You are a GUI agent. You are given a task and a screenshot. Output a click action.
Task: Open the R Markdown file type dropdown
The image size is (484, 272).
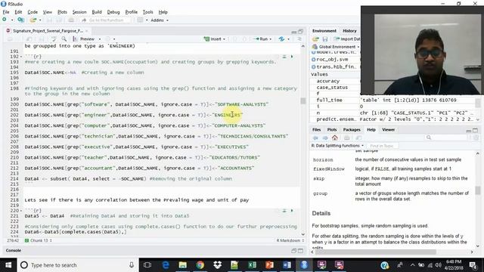coord(290,240)
